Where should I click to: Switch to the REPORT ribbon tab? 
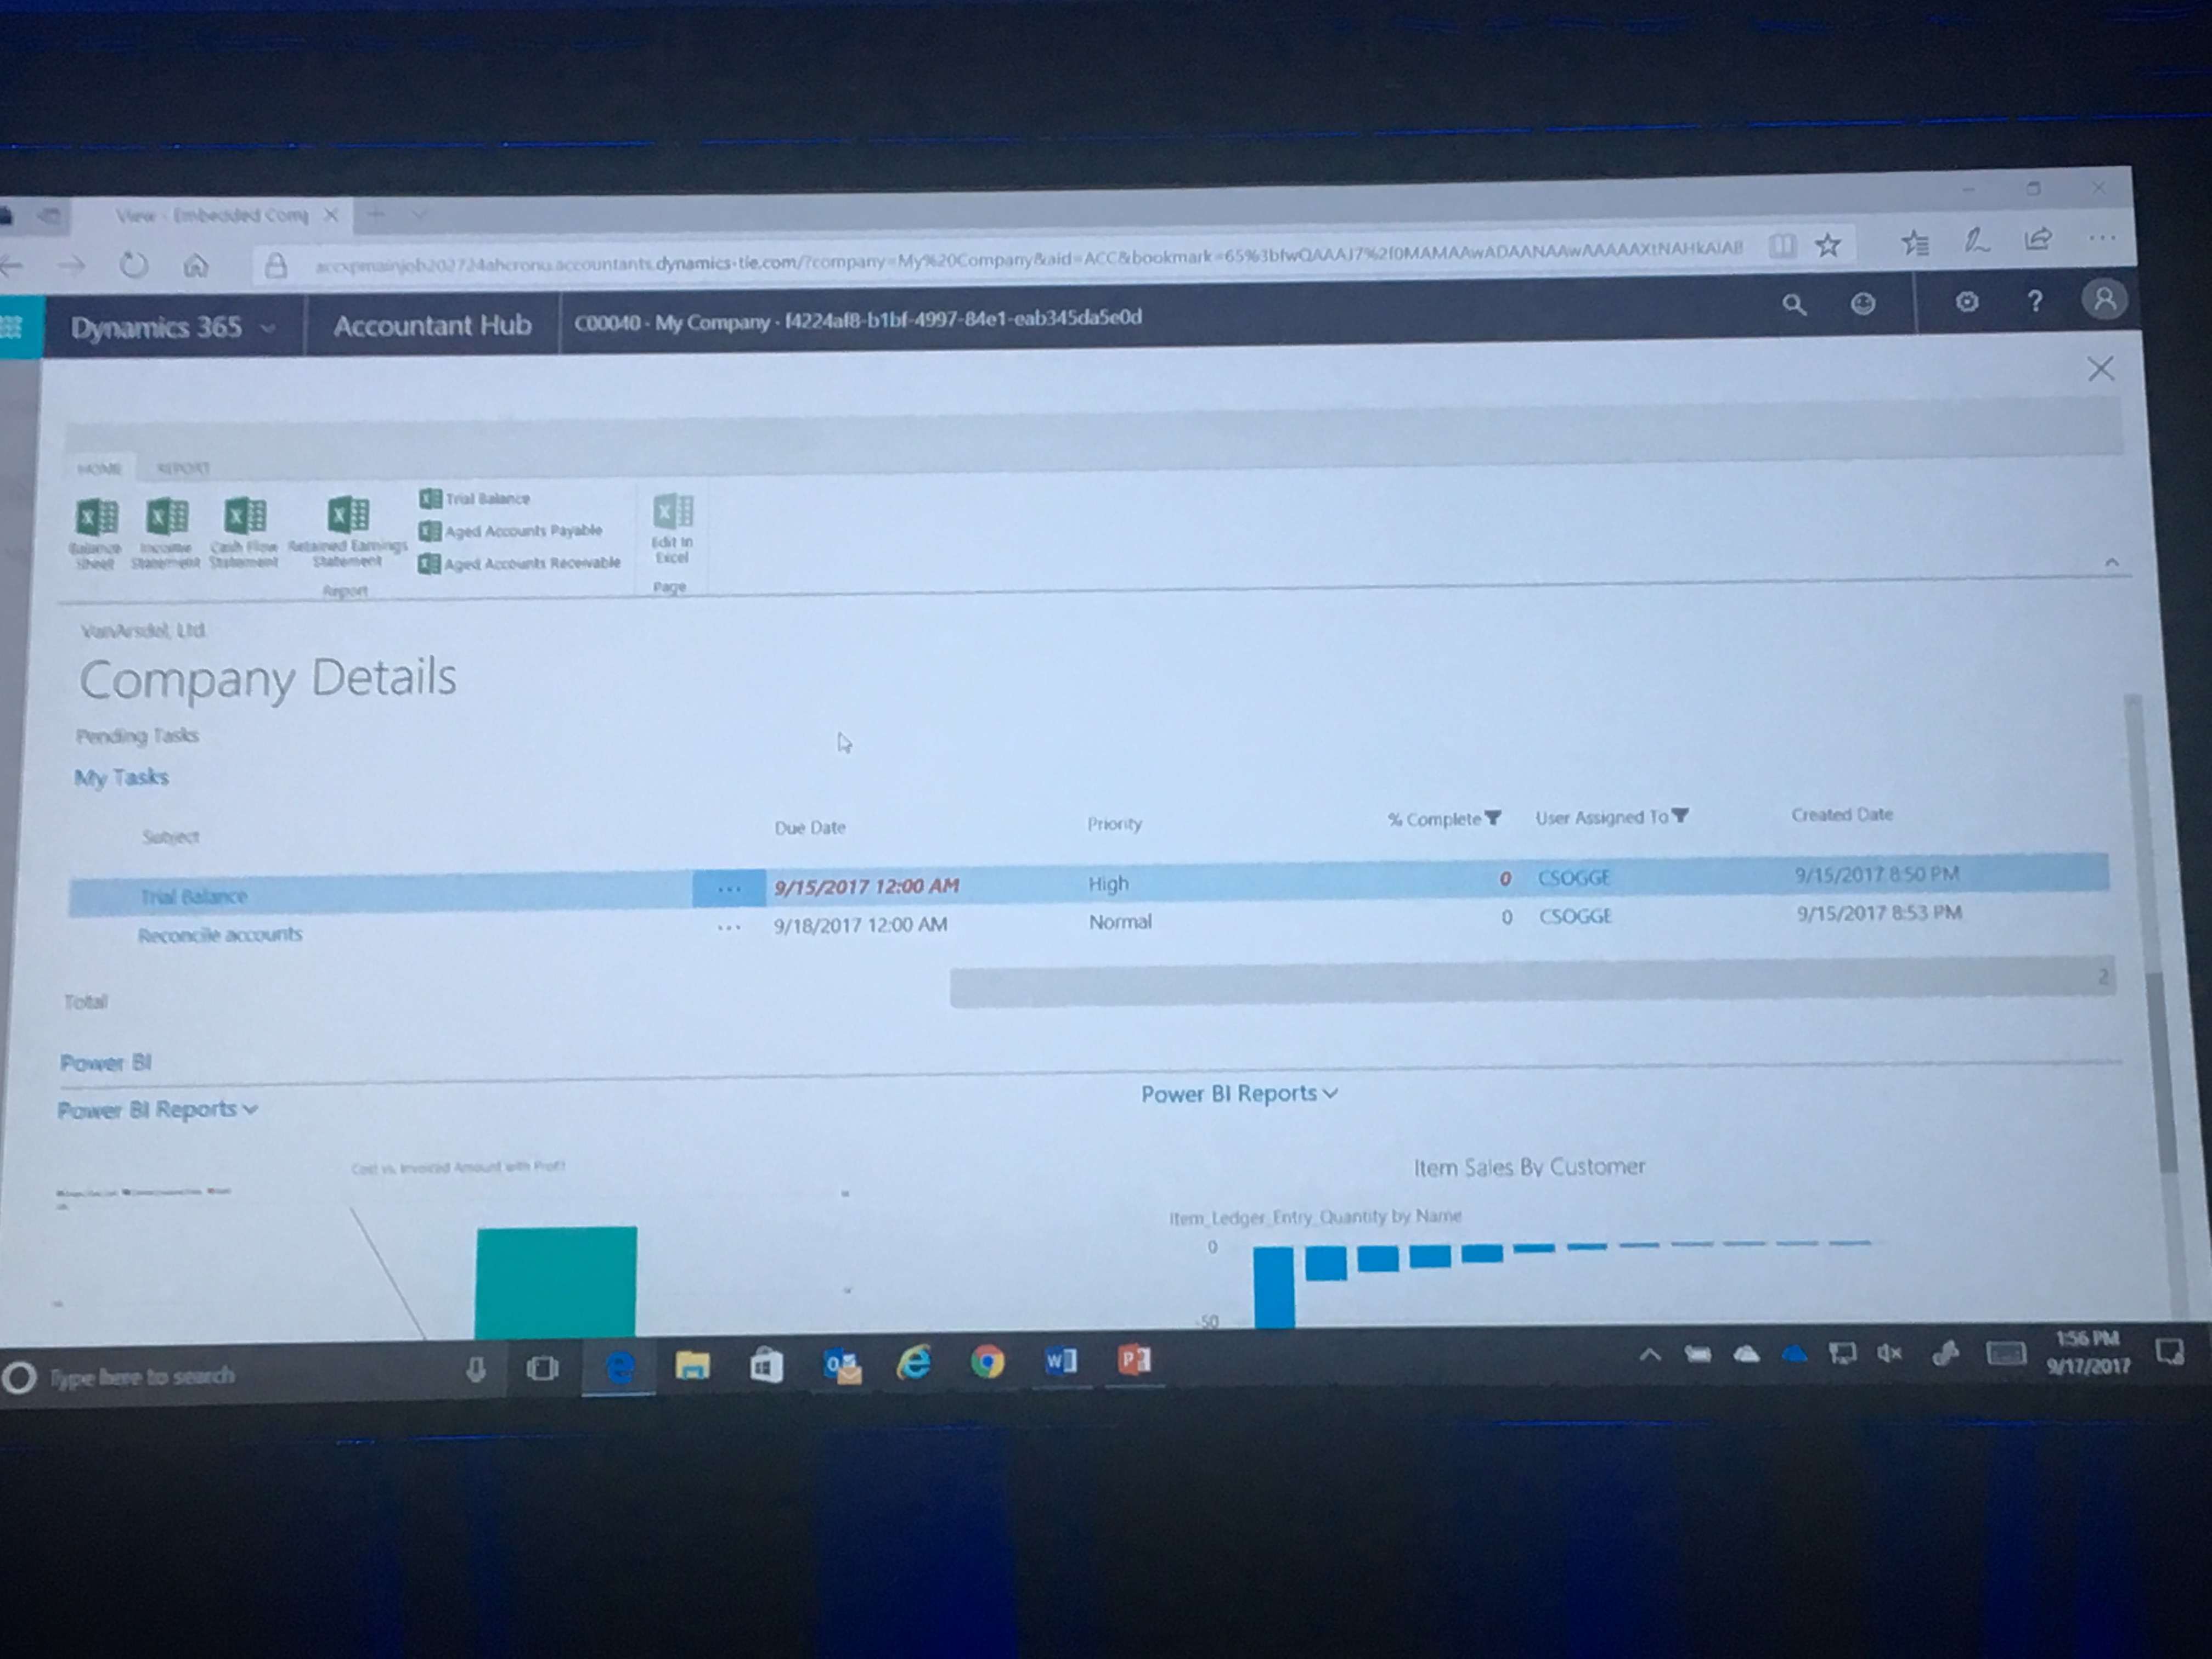click(183, 468)
